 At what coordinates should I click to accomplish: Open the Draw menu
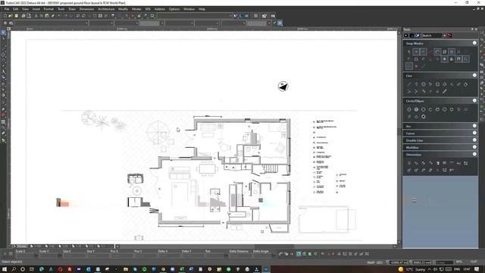72,9
